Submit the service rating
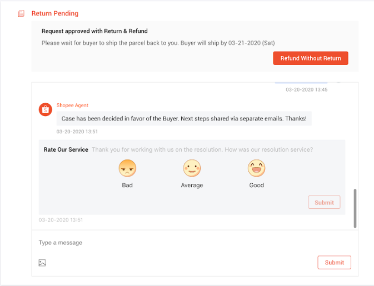374x286 pixels. 324,203
